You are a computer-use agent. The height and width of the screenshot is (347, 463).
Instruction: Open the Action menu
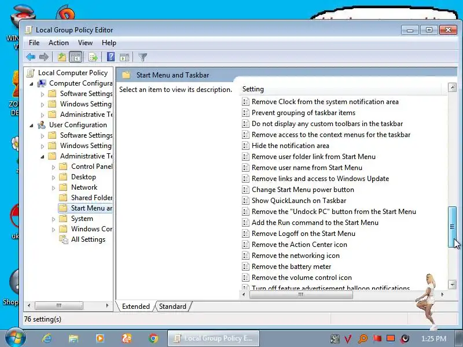pyautogui.click(x=58, y=43)
